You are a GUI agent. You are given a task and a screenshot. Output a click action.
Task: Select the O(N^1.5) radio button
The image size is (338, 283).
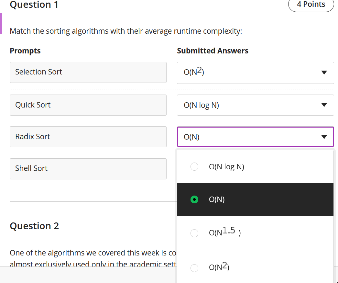pyautogui.click(x=194, y=233)
